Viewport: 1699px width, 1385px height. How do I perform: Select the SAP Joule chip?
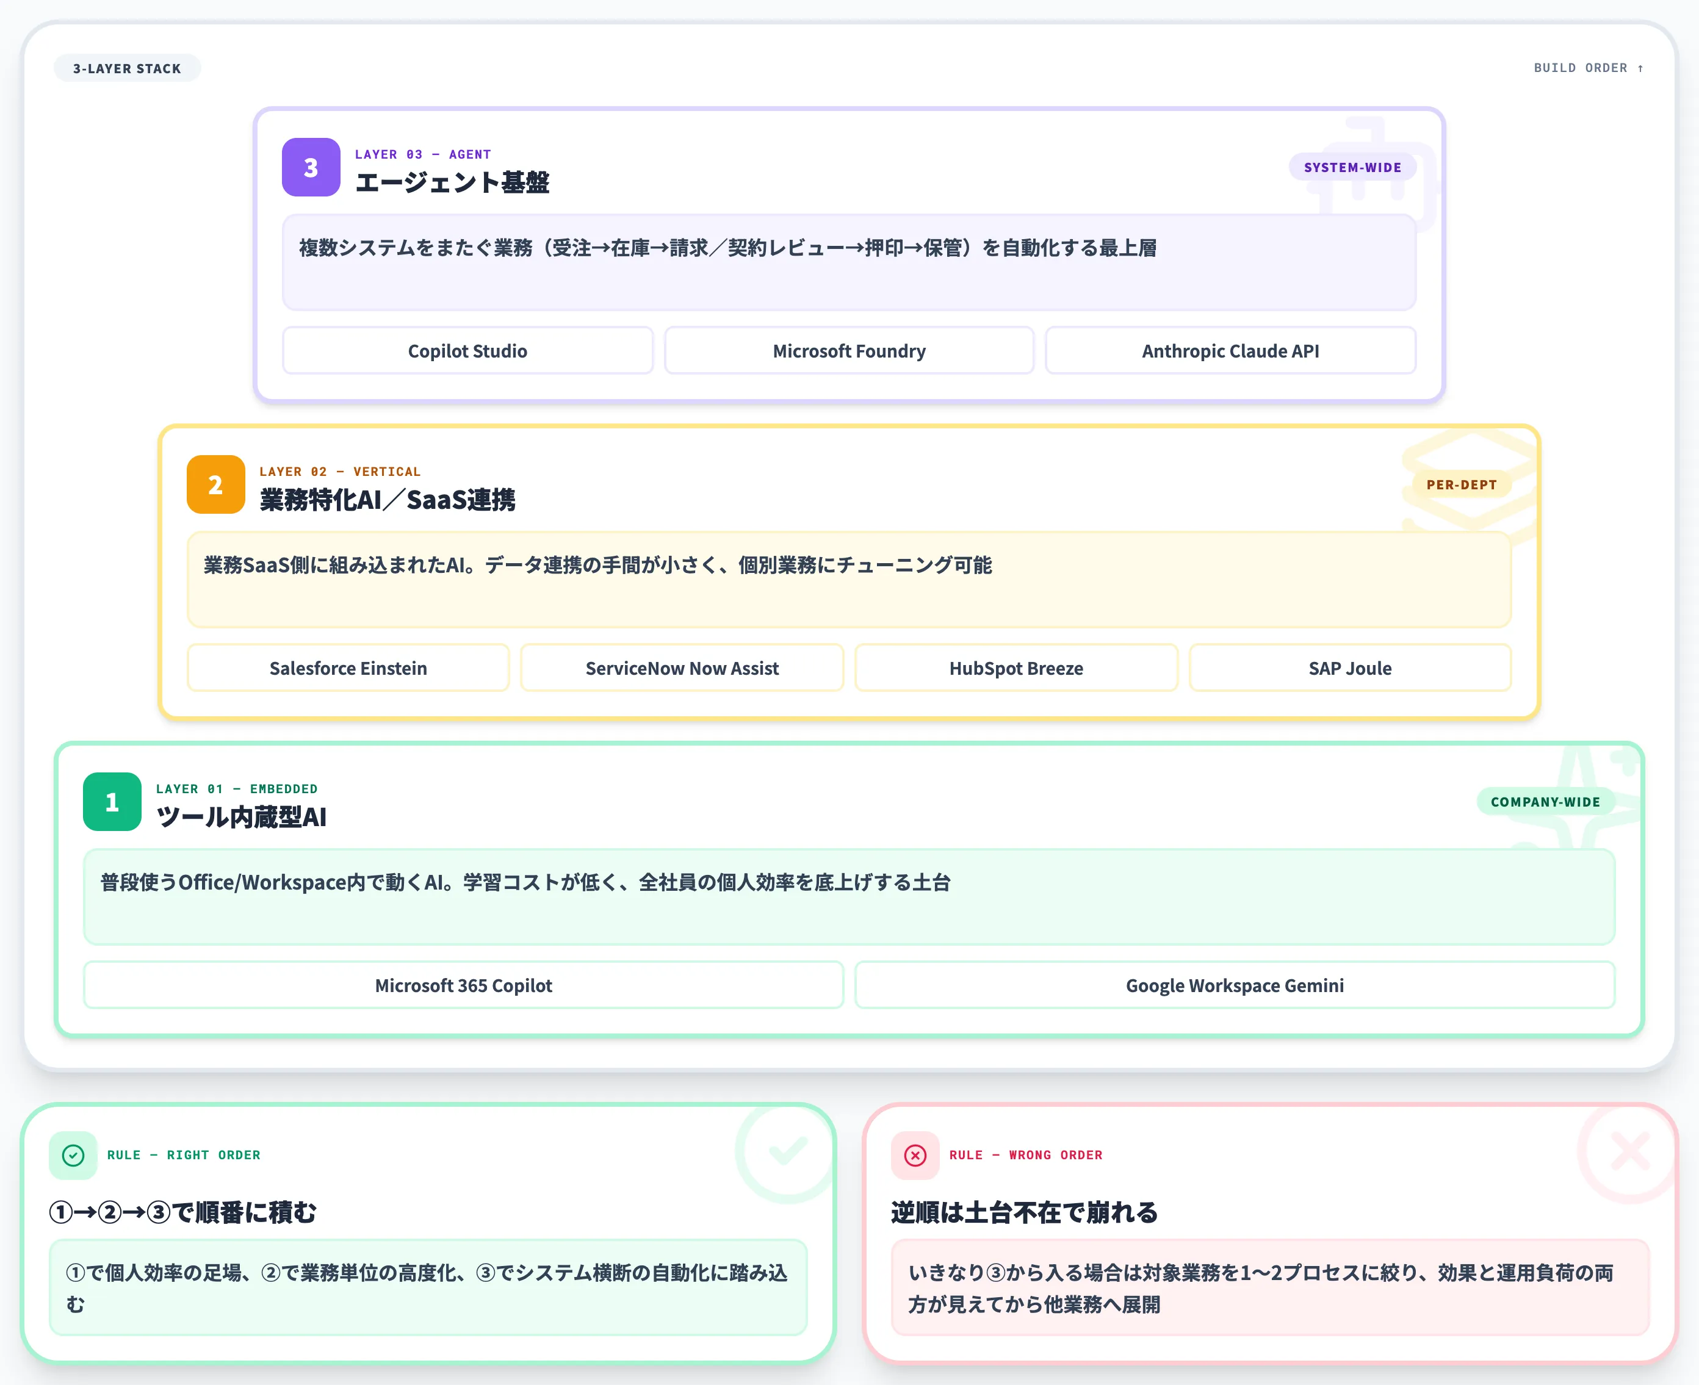click(x=1351, y=667)
